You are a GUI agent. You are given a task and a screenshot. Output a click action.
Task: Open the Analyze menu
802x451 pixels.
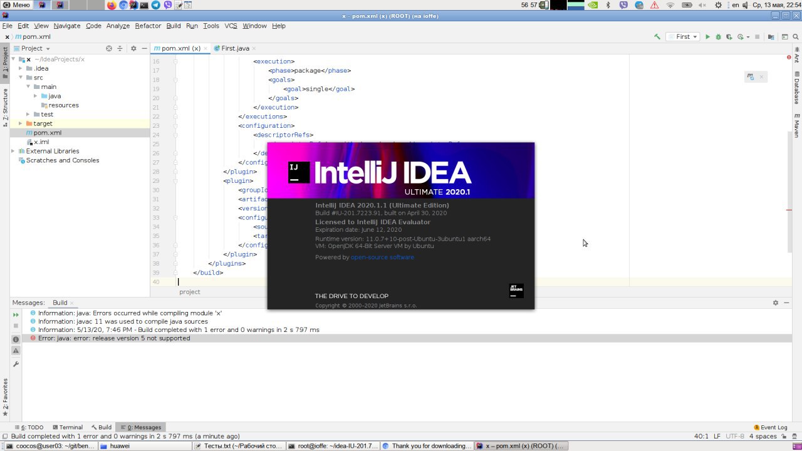(x=118, y=26)
